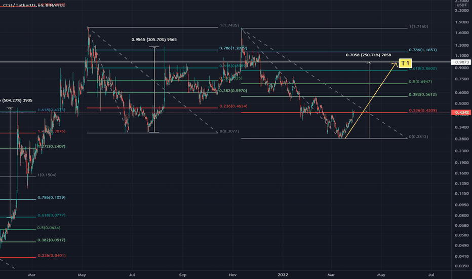Image resolution: width=472 pixels, height=279 pixels.
Task: Click the Fibonacci label 0.5(0.6947)
Action: pos(420,82)
